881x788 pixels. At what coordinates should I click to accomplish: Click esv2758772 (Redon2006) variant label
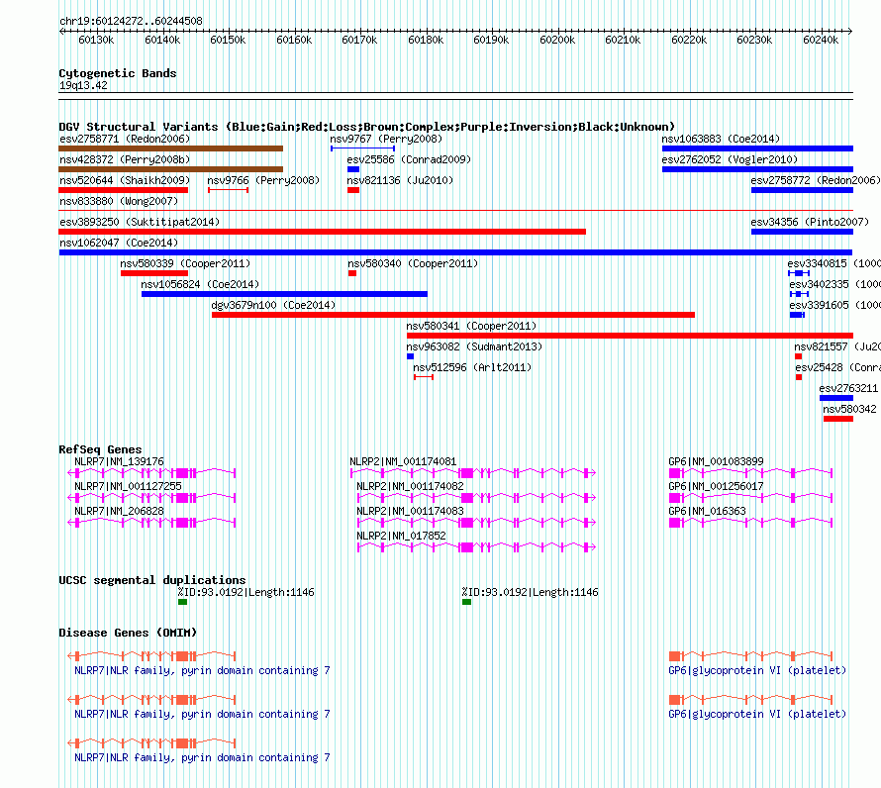816,180
